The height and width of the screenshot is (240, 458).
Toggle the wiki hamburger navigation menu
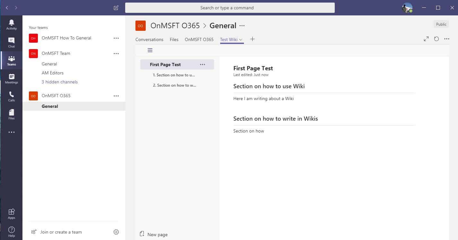(x=150, y=50)
